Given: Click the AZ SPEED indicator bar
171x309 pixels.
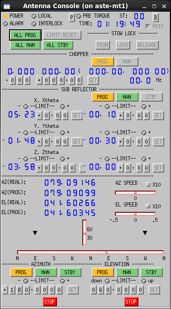Looking at the screenshot, I should (x=135, y=192).
